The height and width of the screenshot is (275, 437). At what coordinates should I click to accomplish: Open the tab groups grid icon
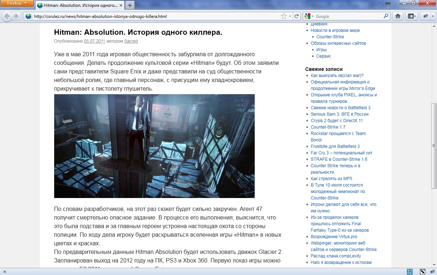coord(388,5)
